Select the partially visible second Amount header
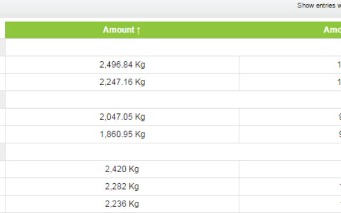Viewport: 341px width, 213px height. (332, 30)
